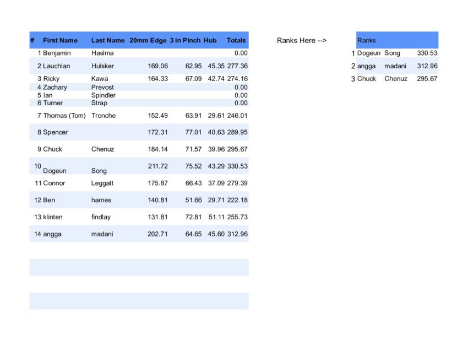Click Chenuz in the Ranks table
The width and height of the screenshot is (468, 362).
point(396,79)
